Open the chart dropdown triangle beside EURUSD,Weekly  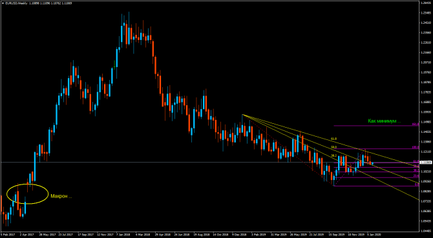pyautogui.click(x=3, y=3)
